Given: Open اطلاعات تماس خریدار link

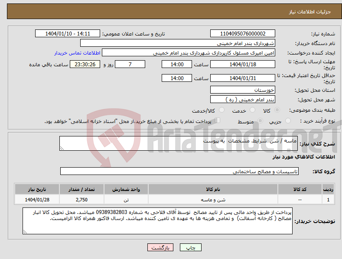Looking at the screenshot, I should (x=77, y=53).
